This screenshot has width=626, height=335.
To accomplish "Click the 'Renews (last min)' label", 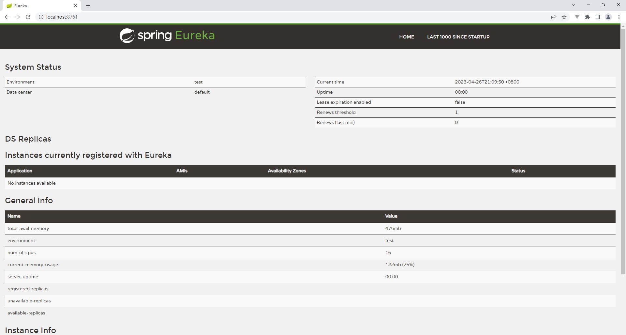I will 335,123.
